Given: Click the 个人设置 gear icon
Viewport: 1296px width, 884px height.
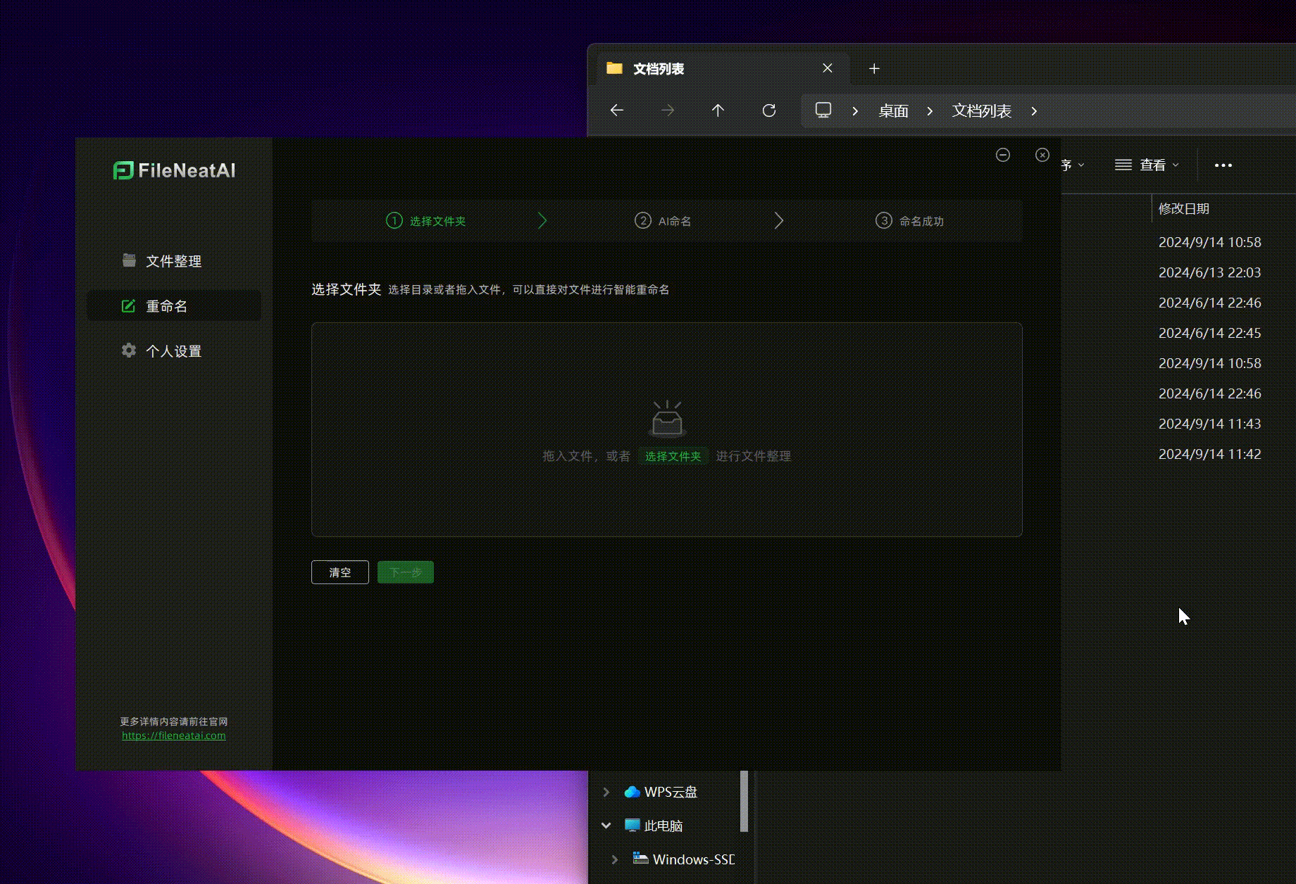Looking at the screenshot, I should 129,351.
